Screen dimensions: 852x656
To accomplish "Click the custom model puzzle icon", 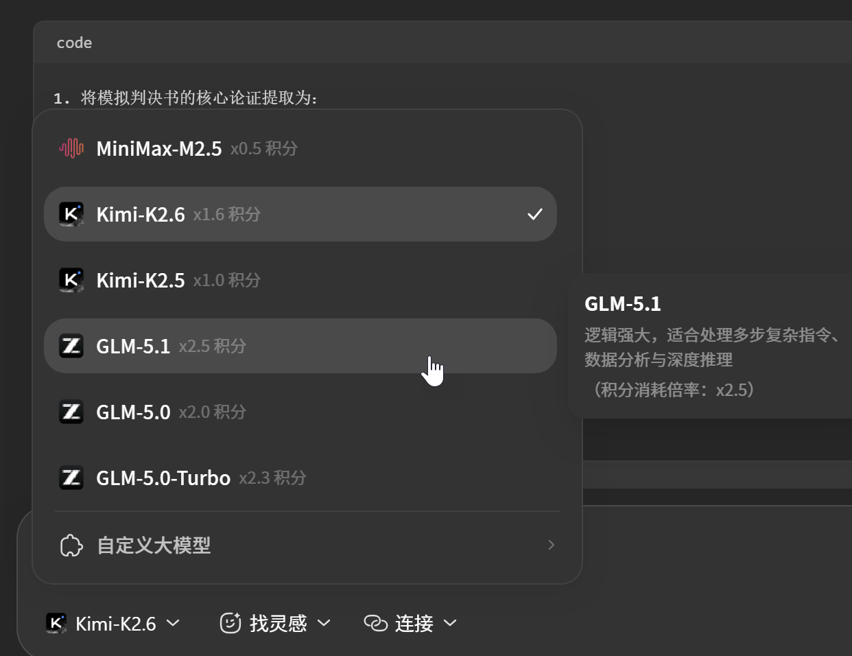I will pyautogui.click(x=71, y=546).
